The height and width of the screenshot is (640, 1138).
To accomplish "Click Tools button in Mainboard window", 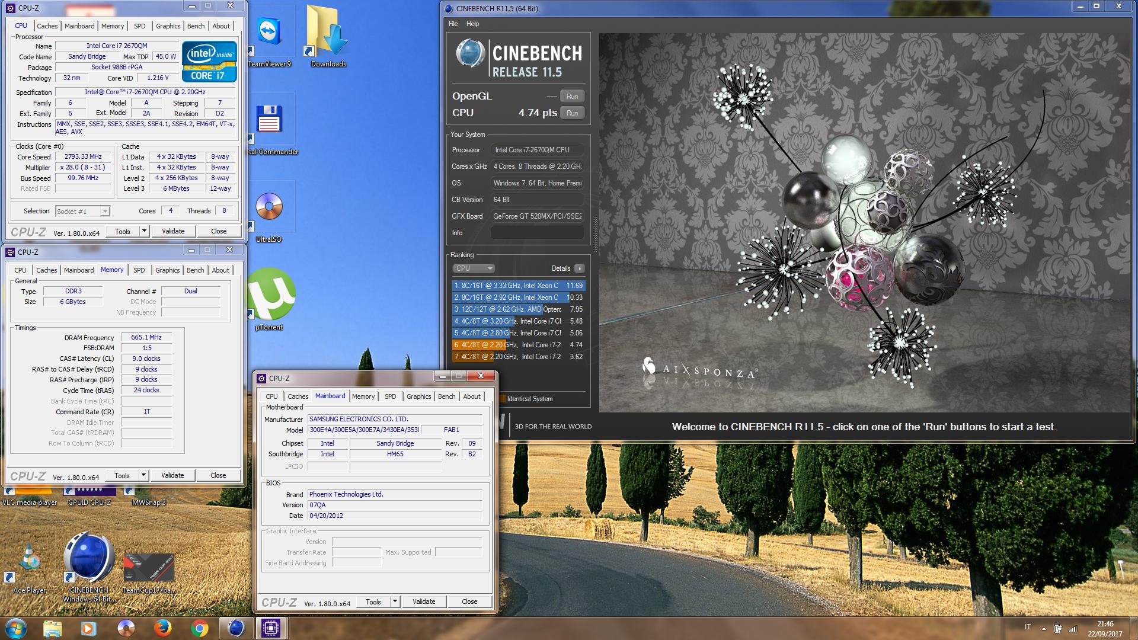I will [373, 601].
